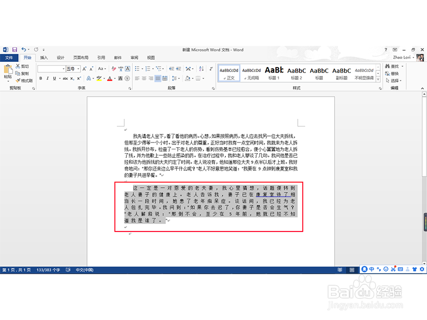Expand the line spacing options dropdown
Image resolution: width=427 pixels, height=320 pixels.
click(x=178, y=78)
